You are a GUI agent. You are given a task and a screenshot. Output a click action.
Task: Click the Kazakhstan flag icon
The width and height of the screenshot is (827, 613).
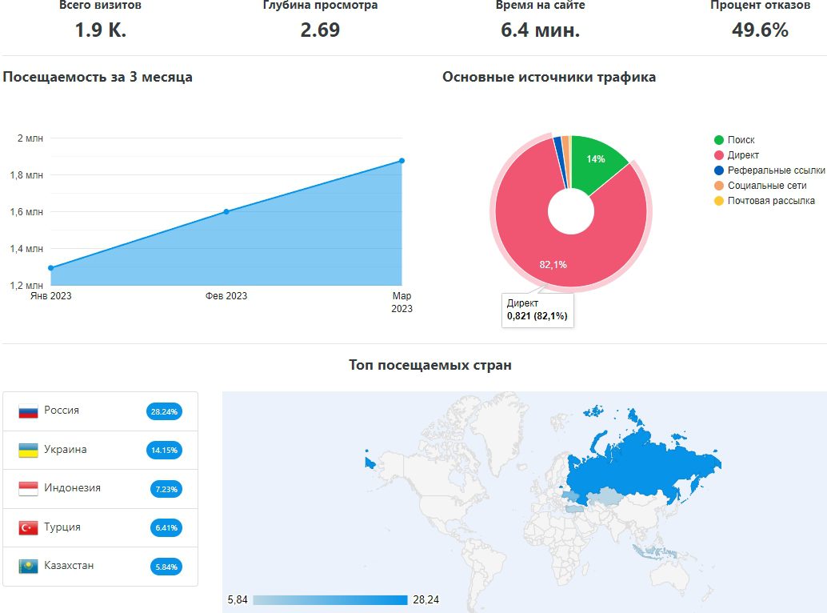click(x=29, y=567)
